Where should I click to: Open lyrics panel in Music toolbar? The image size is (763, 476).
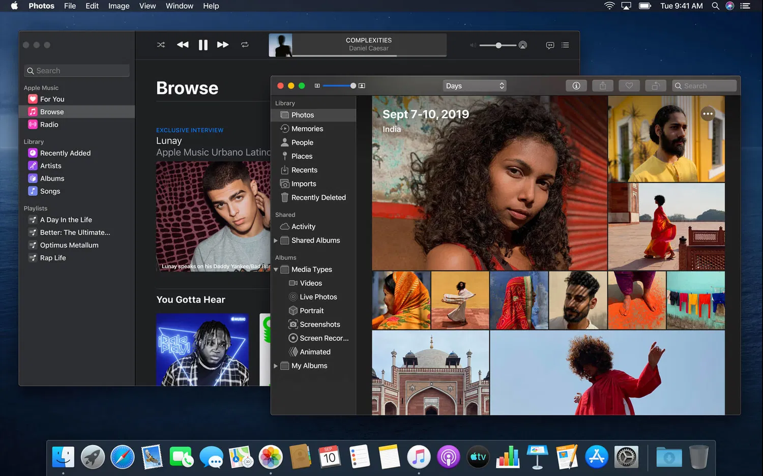click(x=550, y=45)
